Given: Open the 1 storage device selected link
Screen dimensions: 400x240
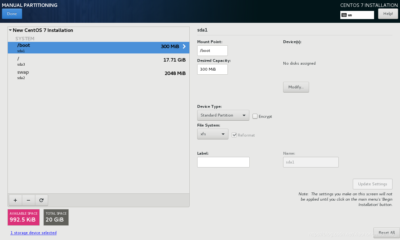Looking at the screenshot, I should 33,233.
